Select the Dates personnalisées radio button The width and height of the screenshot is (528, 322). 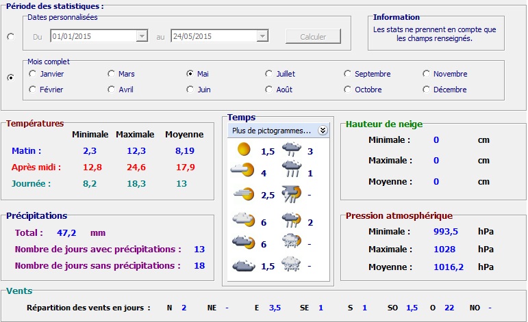click(11, 37)
